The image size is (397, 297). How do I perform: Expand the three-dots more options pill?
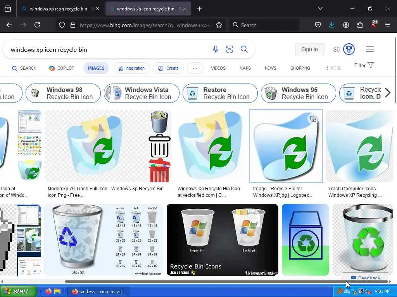(195, 68)
